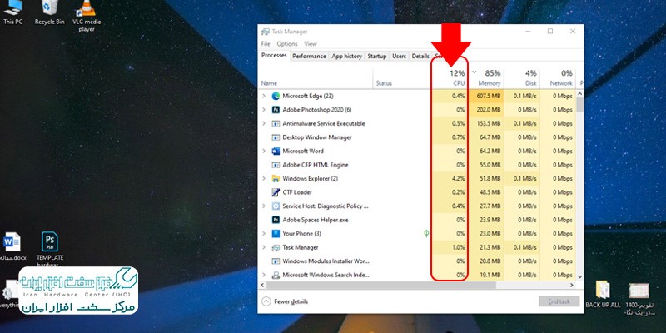Click the 4.2% CPU value cell

[x=450, y=178]
